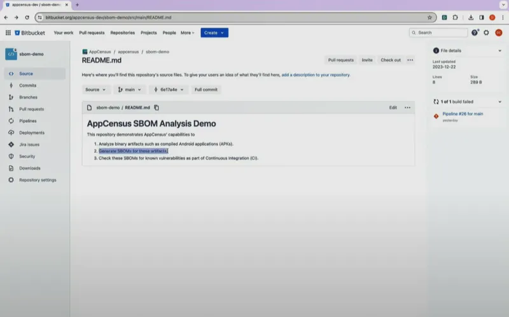Click the File details info icon

tap(436, 51)
